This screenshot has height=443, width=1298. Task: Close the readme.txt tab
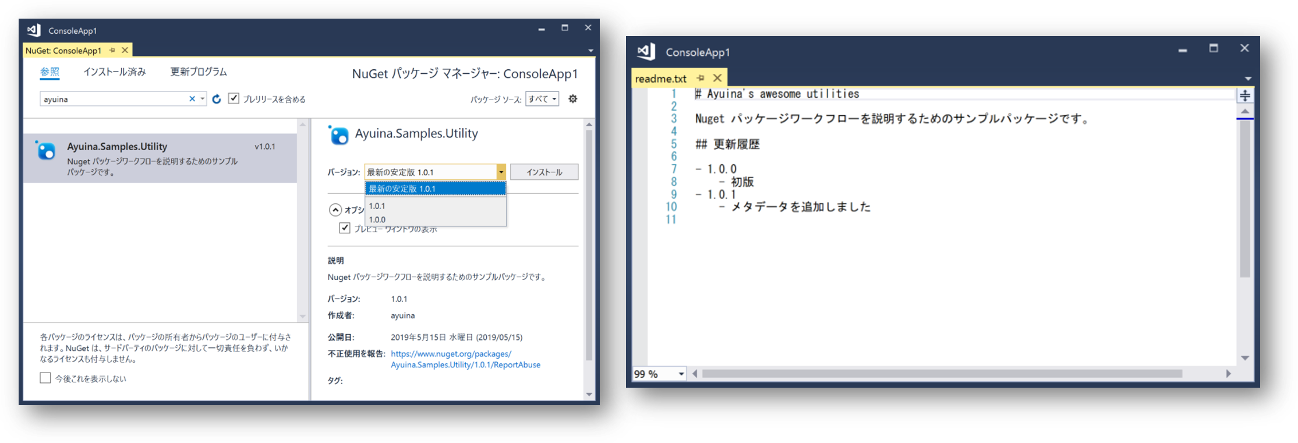[717, 78]
